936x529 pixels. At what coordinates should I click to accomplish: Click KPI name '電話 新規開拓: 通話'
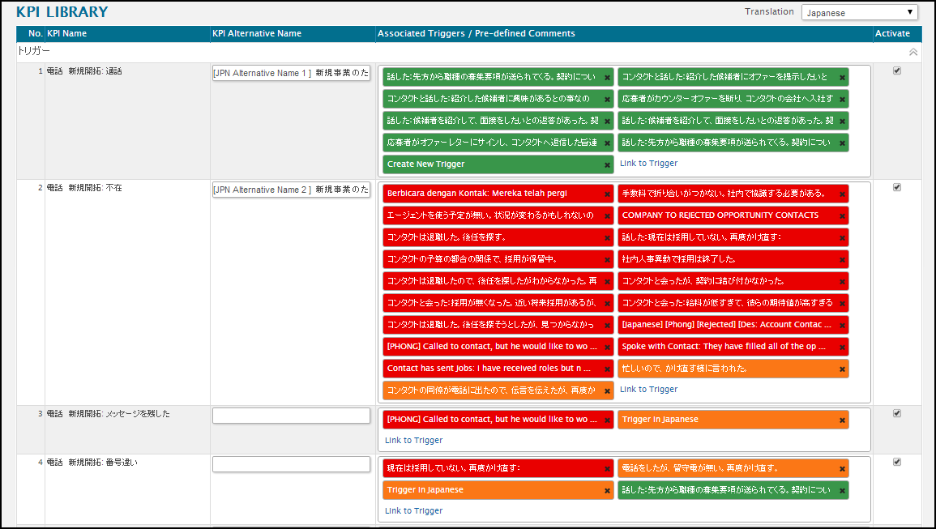(x=84, y=71)
